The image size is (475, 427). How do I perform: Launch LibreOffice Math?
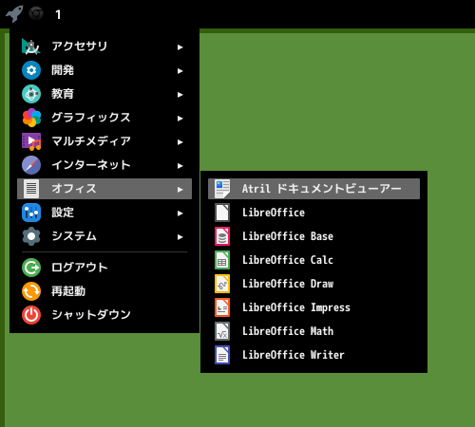313,331
